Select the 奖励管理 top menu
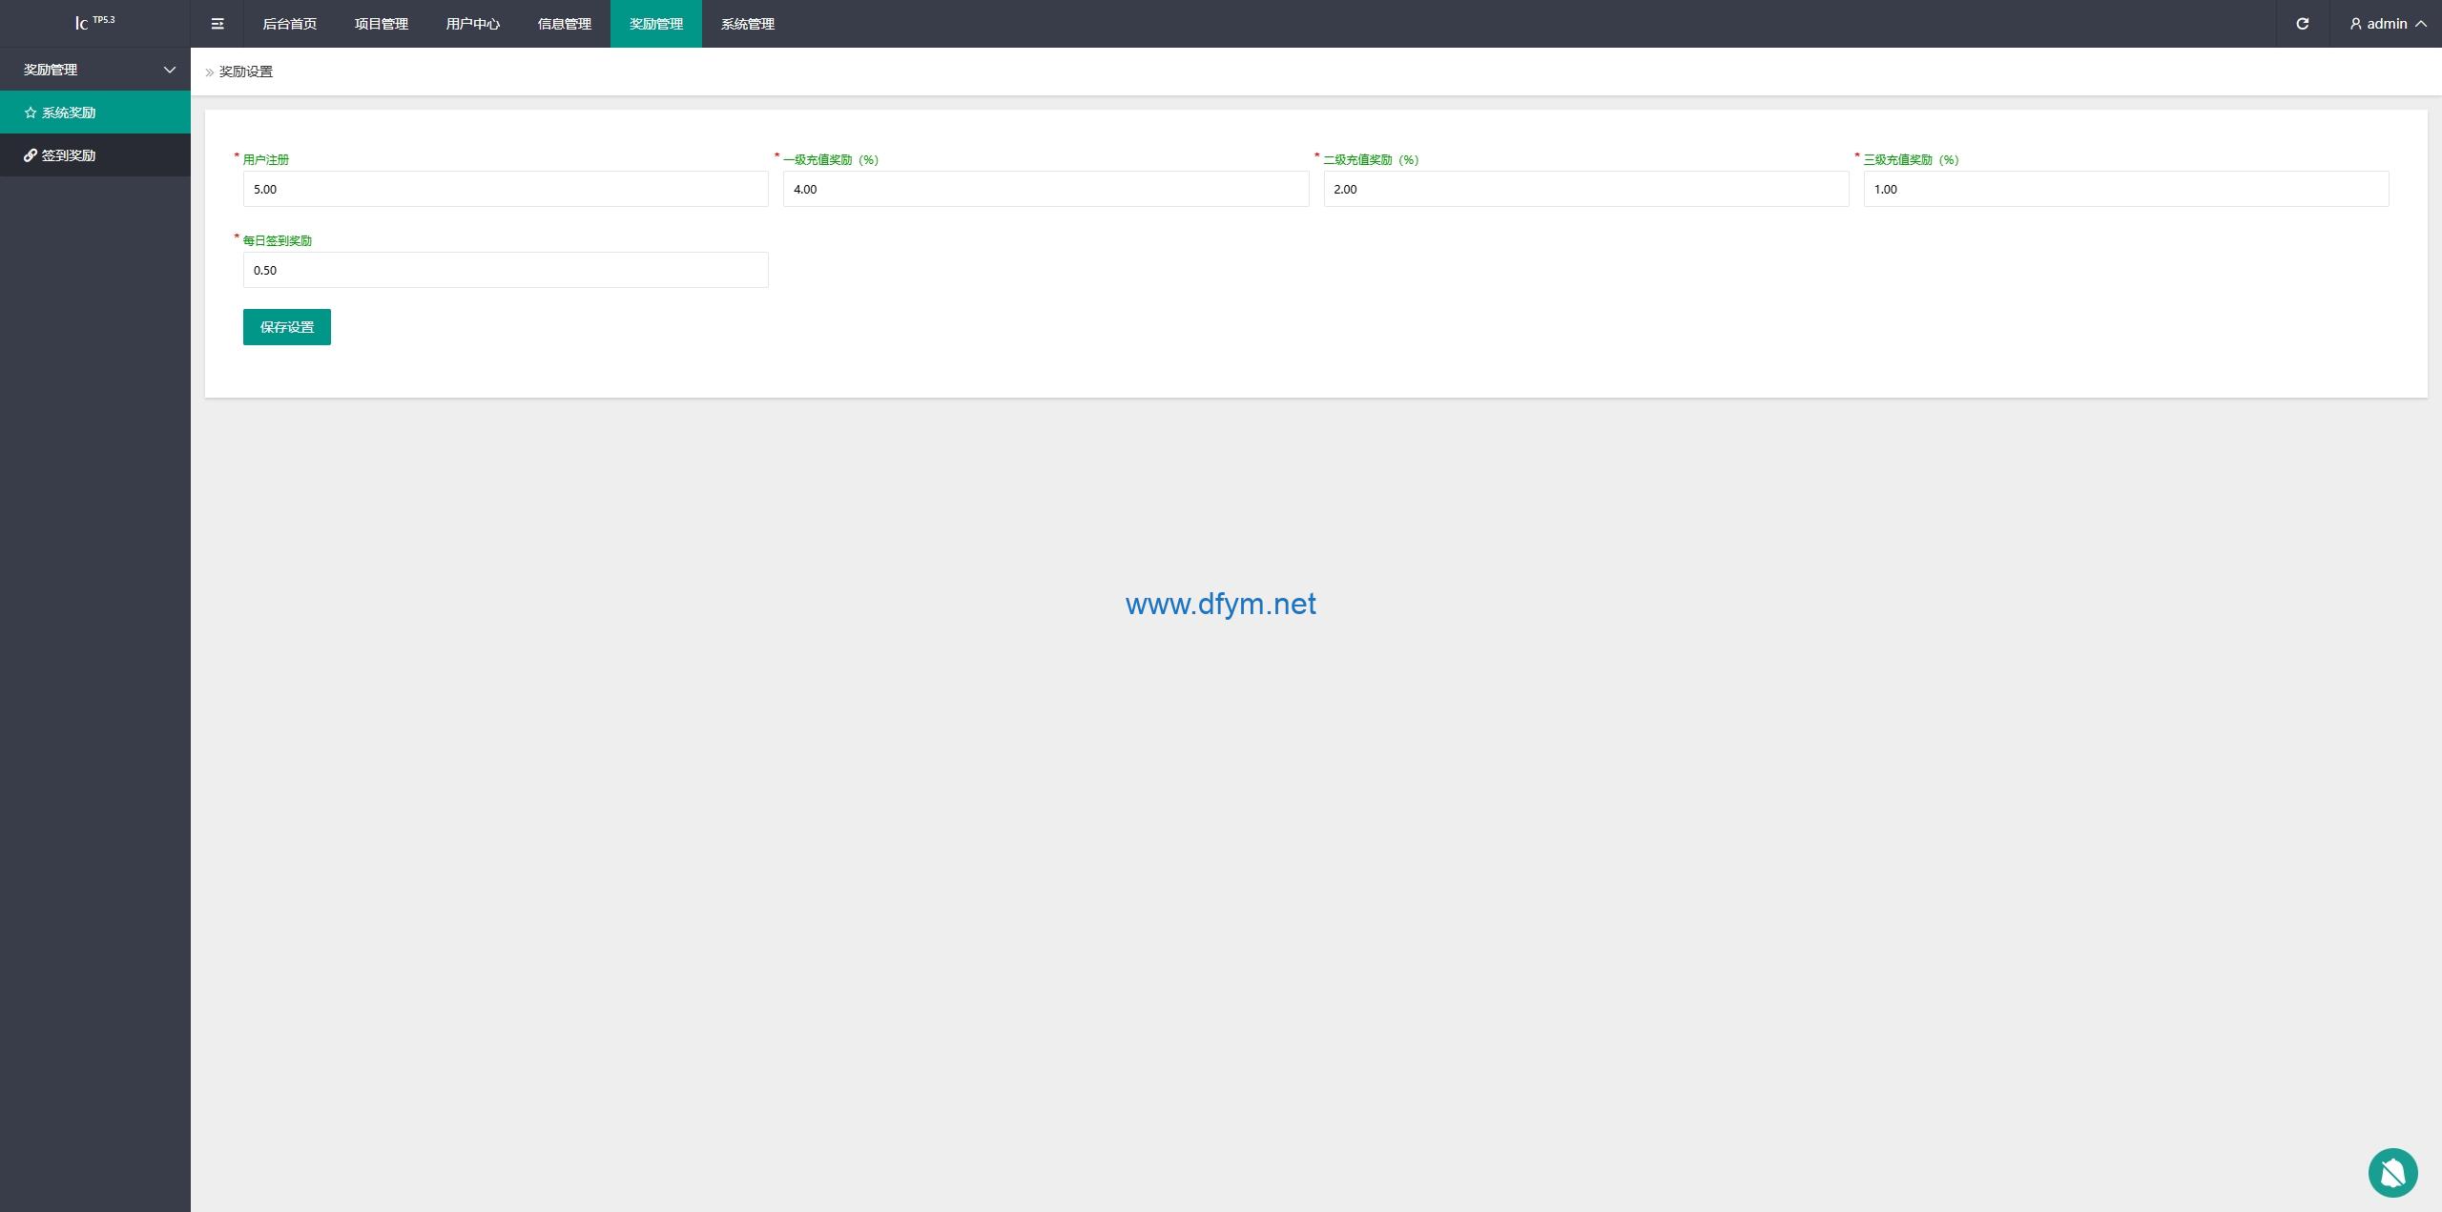2442x1212 pixels. coord(656,24)
